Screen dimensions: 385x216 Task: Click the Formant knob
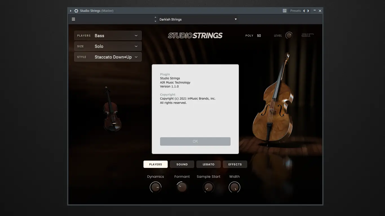(x=182, y=187)
